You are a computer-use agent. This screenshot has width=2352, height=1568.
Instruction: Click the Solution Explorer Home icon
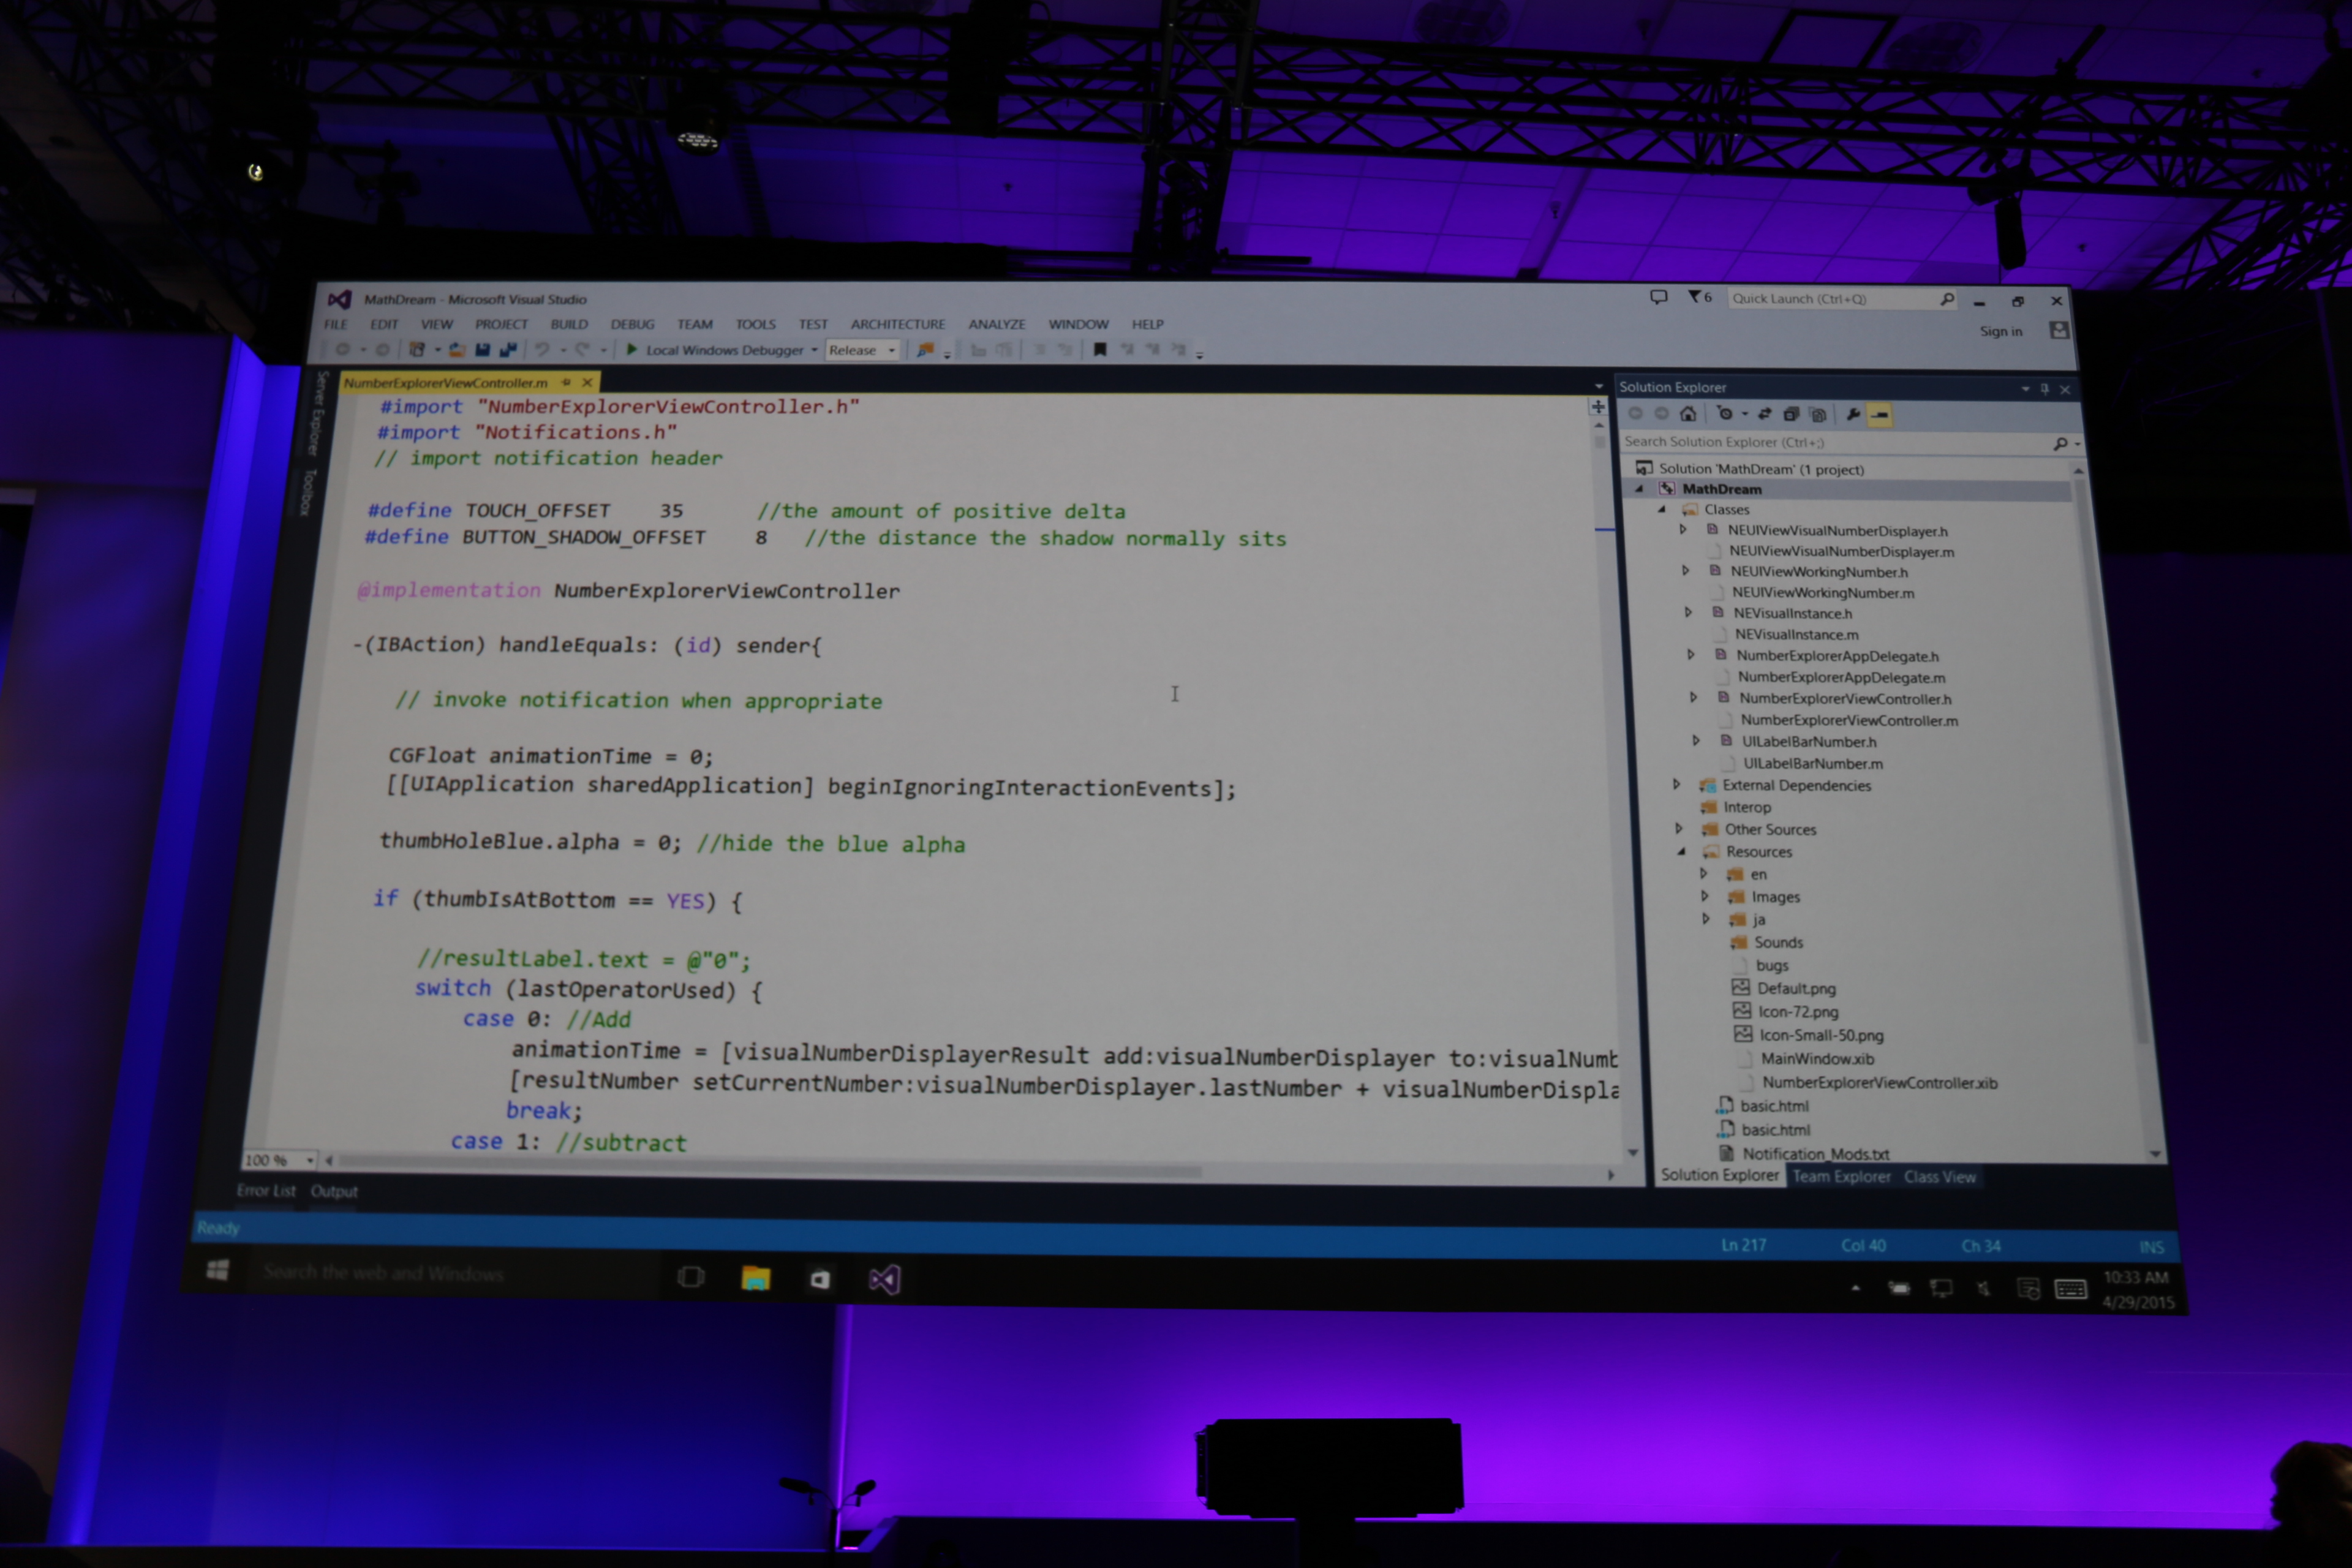[x=1688, y=414]
